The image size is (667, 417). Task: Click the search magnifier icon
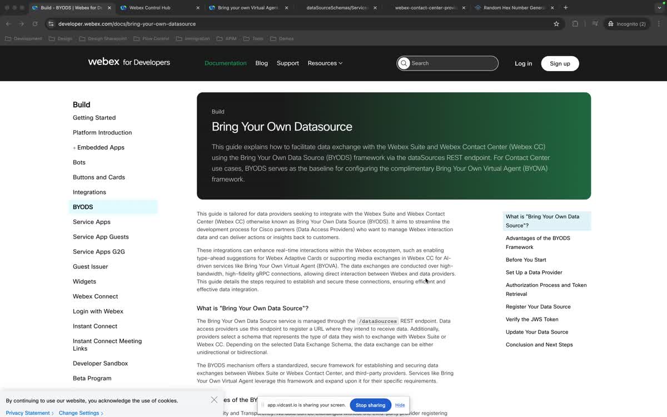click(404, 63)
